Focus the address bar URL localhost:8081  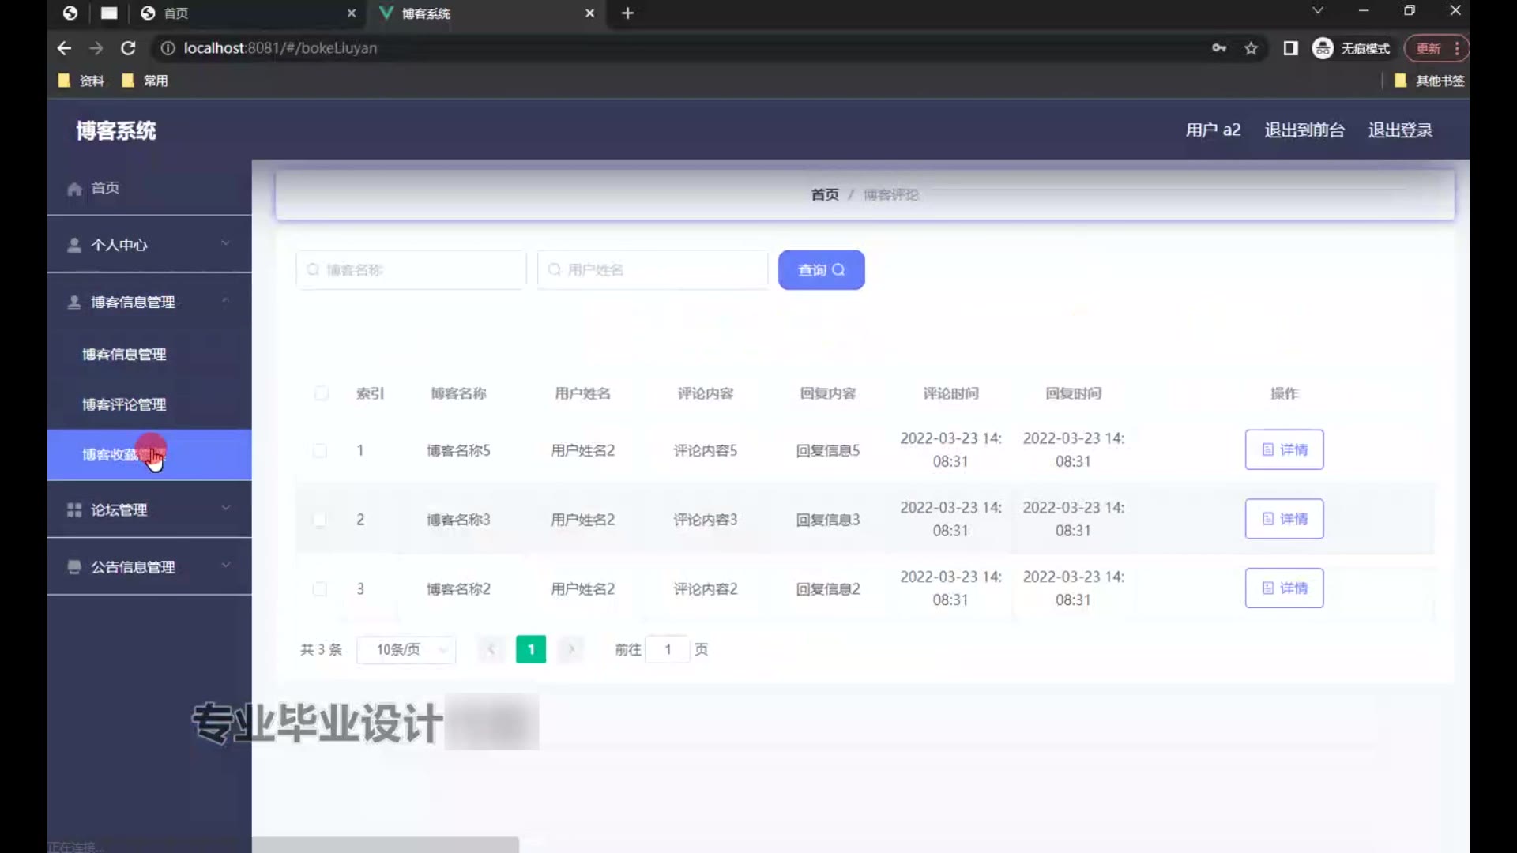280,48
